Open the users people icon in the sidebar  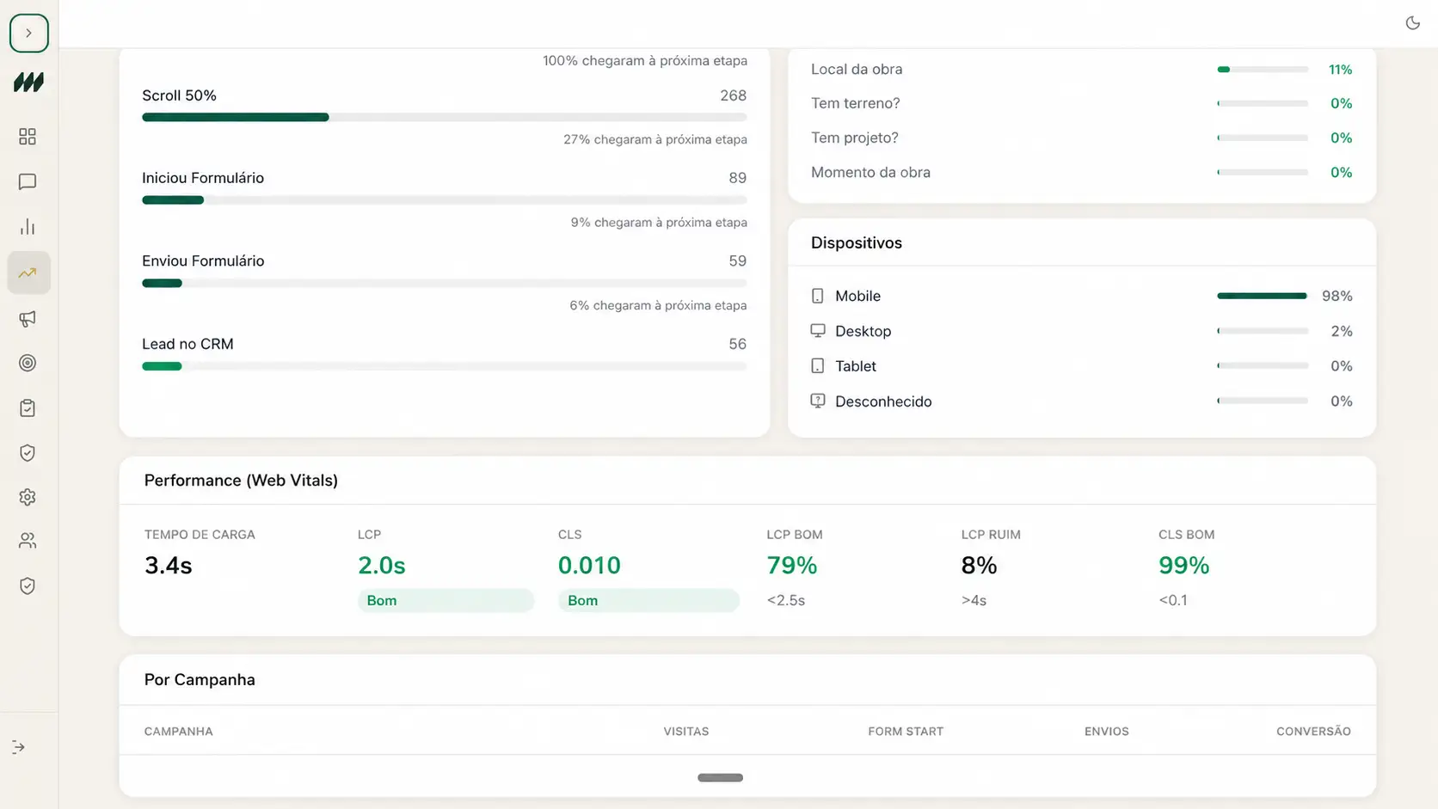(28, 541)
